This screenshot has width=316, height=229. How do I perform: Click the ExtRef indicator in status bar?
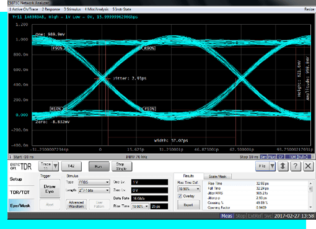255,216
